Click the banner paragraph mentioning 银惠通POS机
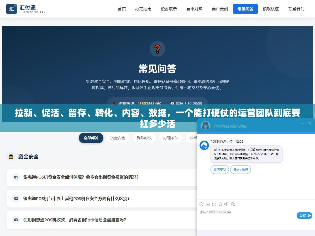Screen dimensions: 315x236 point(157,84)
